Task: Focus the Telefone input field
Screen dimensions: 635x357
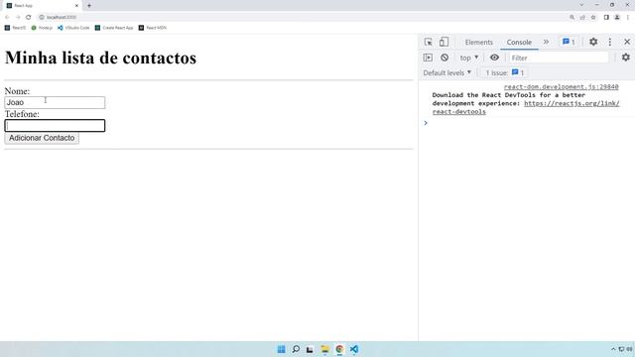Action: point(55,126)
